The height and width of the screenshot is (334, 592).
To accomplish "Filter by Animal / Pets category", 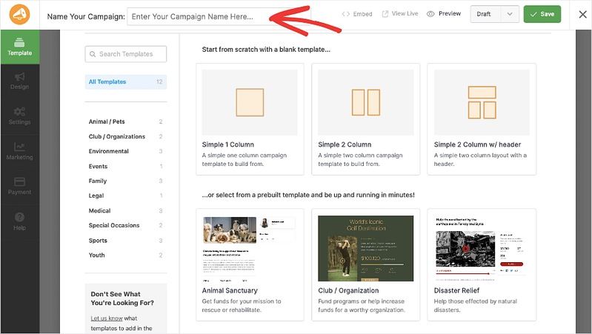I will [108, 122].
